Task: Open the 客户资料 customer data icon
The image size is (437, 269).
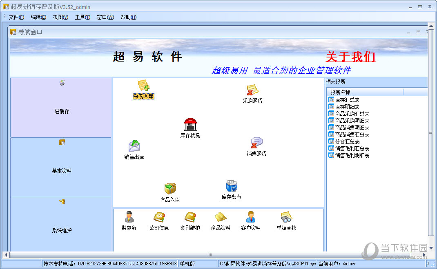Action: pos(251,217)
